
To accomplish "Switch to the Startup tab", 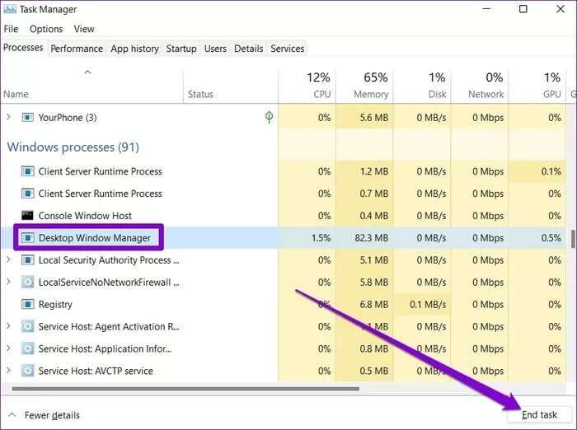I will [181, 49].
